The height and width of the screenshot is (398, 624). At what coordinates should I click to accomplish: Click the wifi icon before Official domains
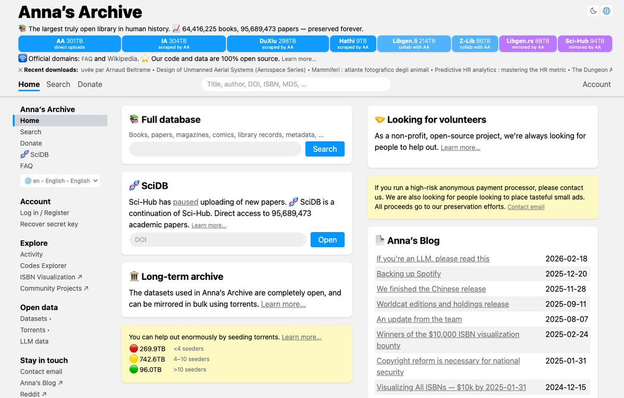(23, 58)
